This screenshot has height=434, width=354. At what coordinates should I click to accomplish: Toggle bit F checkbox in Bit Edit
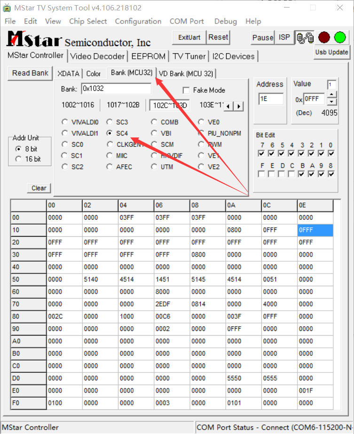click(x=261, y=174)
